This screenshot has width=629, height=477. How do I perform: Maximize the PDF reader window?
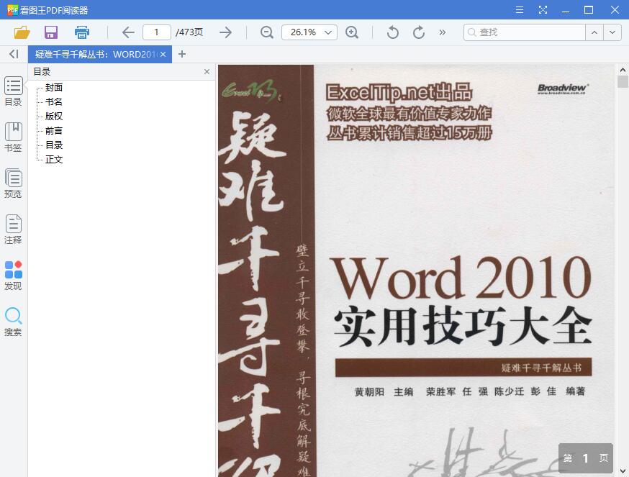coord(589,9)
